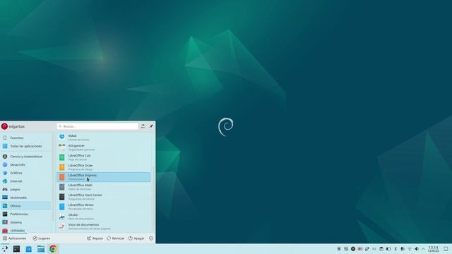Open the clock showing 13:14
Image resolution: width=452 pixels, height=254 pixels.
(433, 249)
